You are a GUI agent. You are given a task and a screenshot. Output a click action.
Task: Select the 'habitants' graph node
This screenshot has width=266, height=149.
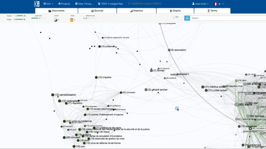(x=165, y=78)
